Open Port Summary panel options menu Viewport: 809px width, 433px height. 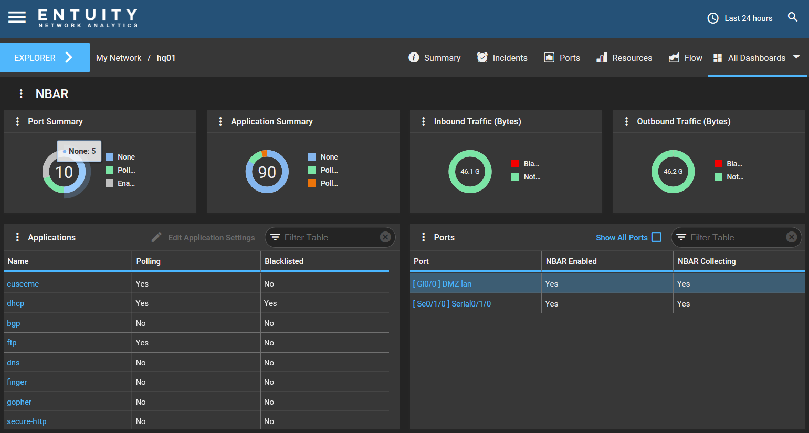coord(17,121)
